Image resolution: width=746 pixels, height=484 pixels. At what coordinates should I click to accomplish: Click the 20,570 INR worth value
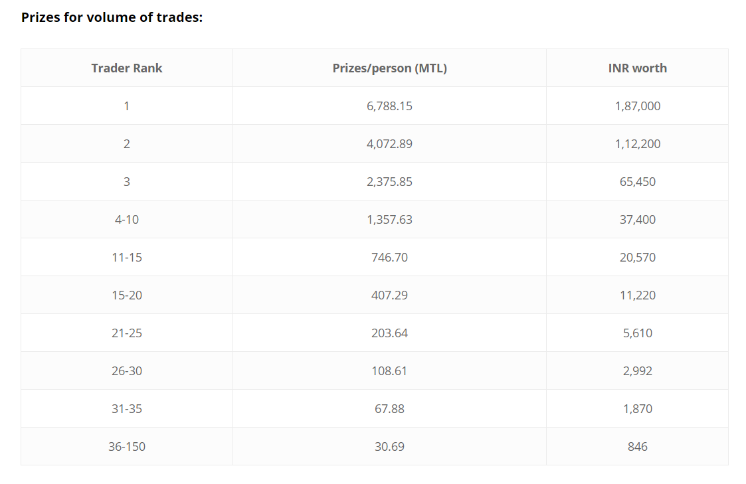pos(637,257)
